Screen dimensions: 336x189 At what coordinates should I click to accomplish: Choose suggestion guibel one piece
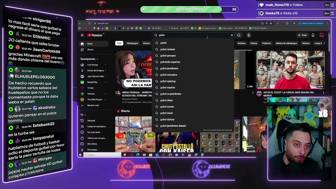193,75
